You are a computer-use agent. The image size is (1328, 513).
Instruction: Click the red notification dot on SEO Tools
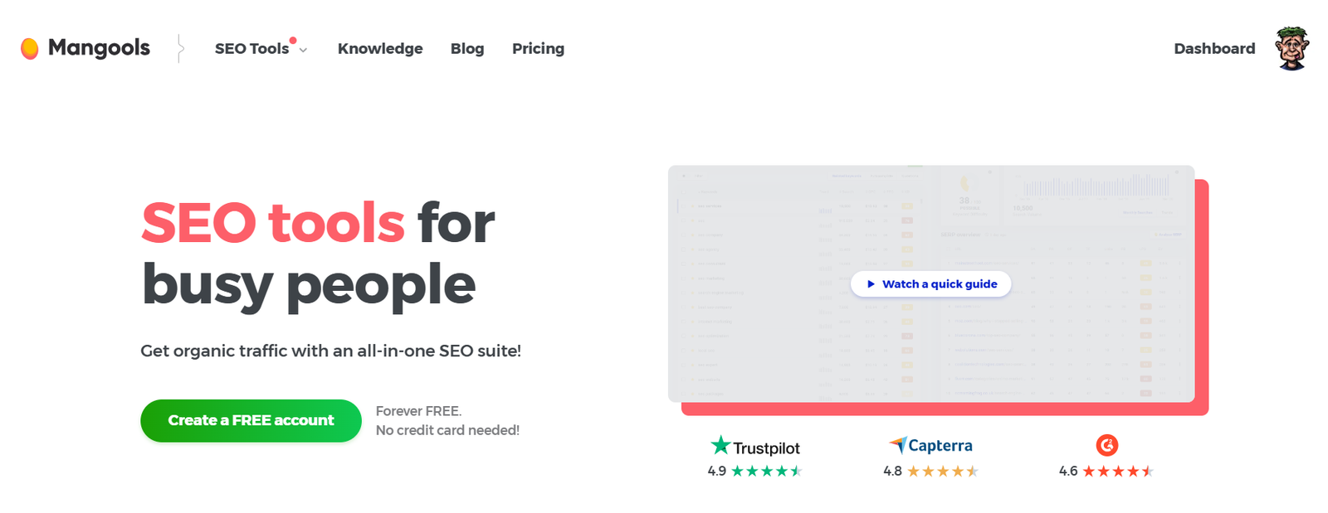click(293, 40)
